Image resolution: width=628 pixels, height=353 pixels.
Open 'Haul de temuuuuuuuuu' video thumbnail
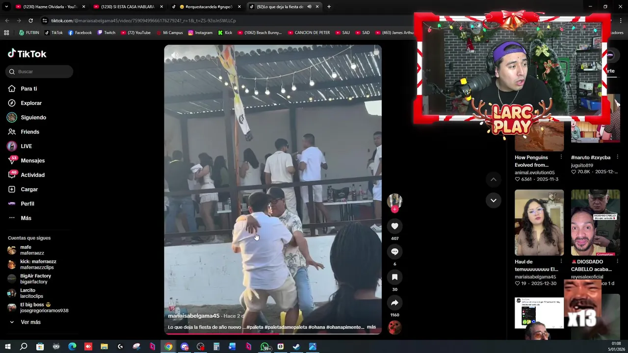539,223
